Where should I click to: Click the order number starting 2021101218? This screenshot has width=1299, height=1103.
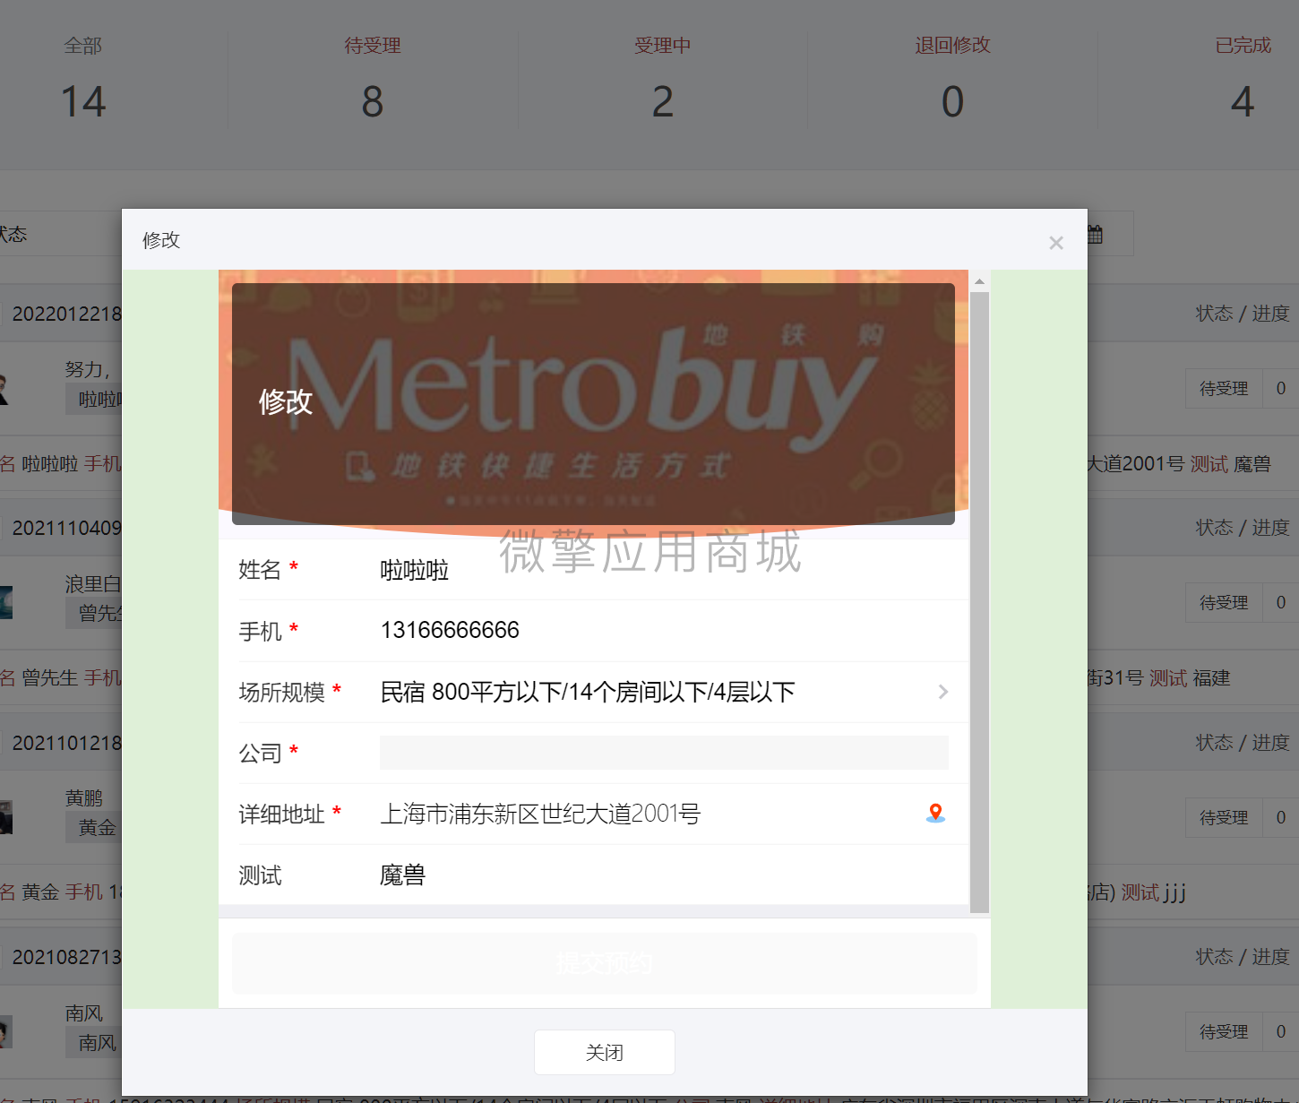pos(67,743)
